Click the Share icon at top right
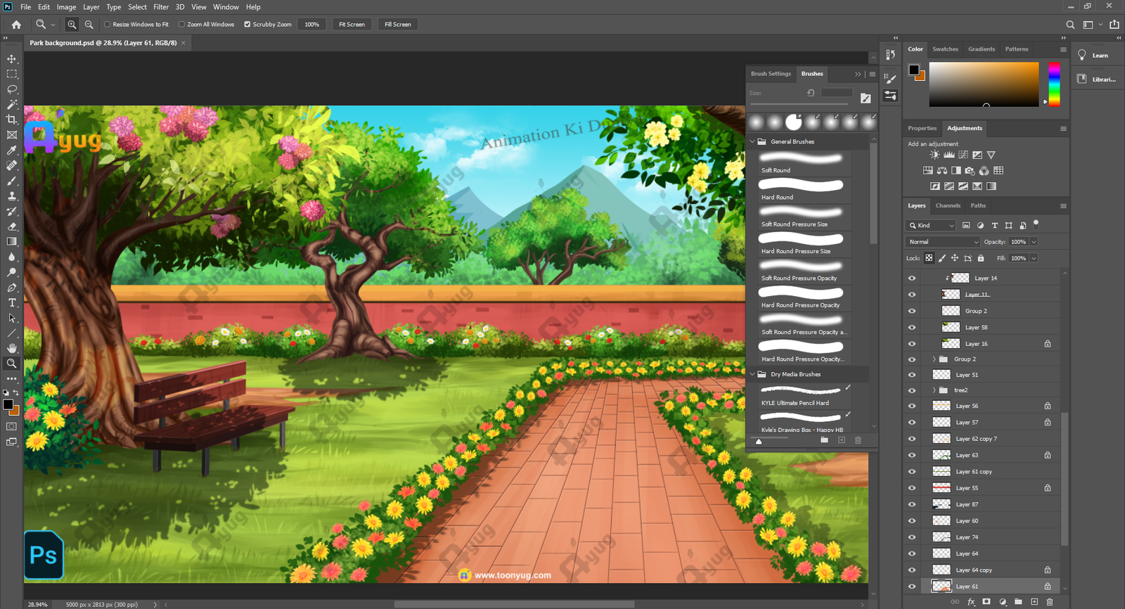1125x609 pixels. click(1114, 25)
